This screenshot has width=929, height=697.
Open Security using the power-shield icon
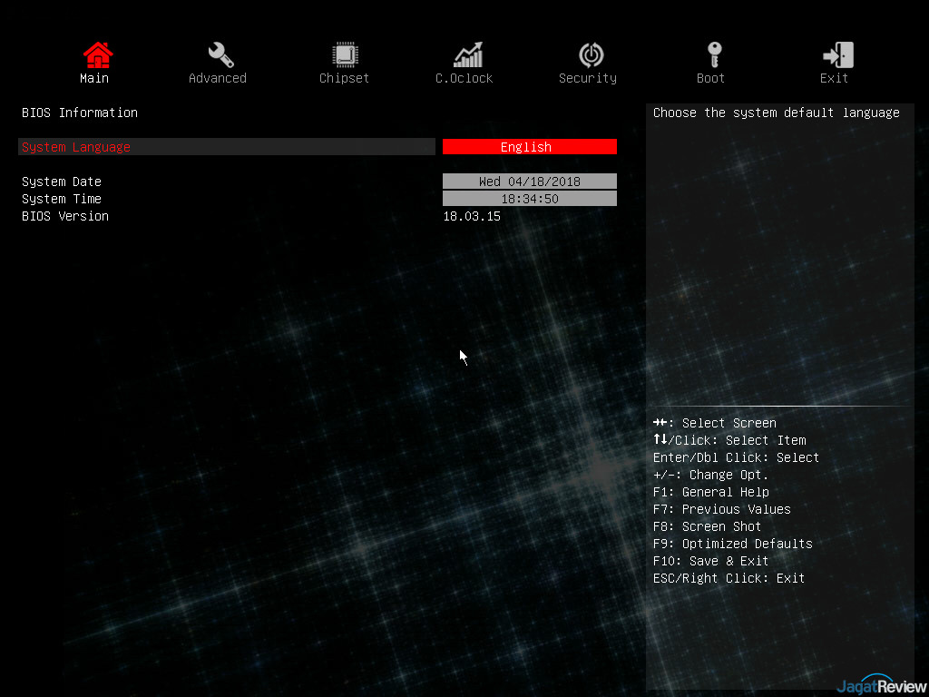coord(591,54)
